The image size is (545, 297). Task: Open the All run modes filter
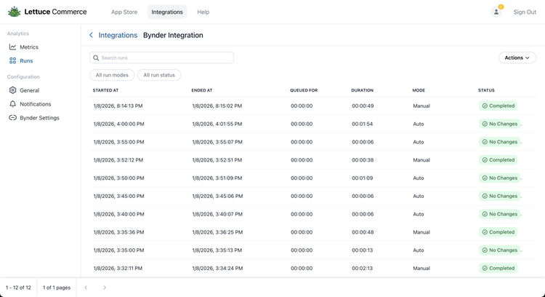112,75
